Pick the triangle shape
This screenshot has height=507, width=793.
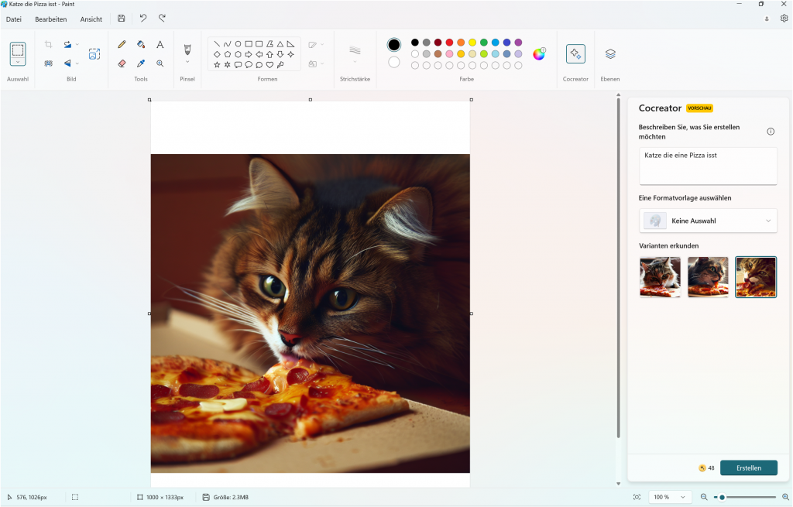pos(280,44)
